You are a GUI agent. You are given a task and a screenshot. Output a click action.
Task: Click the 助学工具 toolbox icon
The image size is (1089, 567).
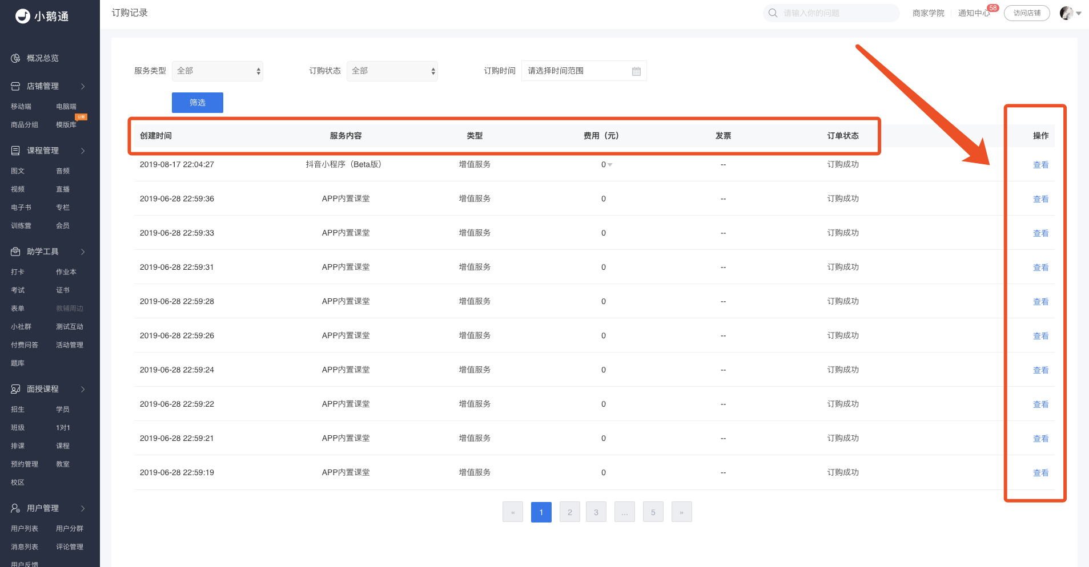click(x=15, y=252)
